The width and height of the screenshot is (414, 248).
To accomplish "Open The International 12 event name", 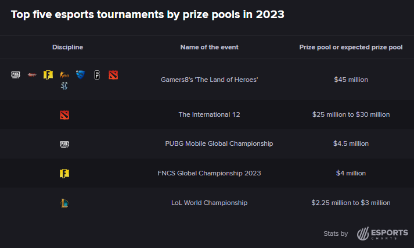I will (x=210, y=114).
